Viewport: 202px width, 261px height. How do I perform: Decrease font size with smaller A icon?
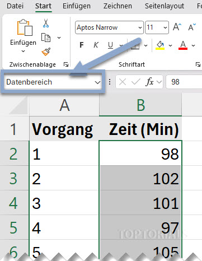192,27
